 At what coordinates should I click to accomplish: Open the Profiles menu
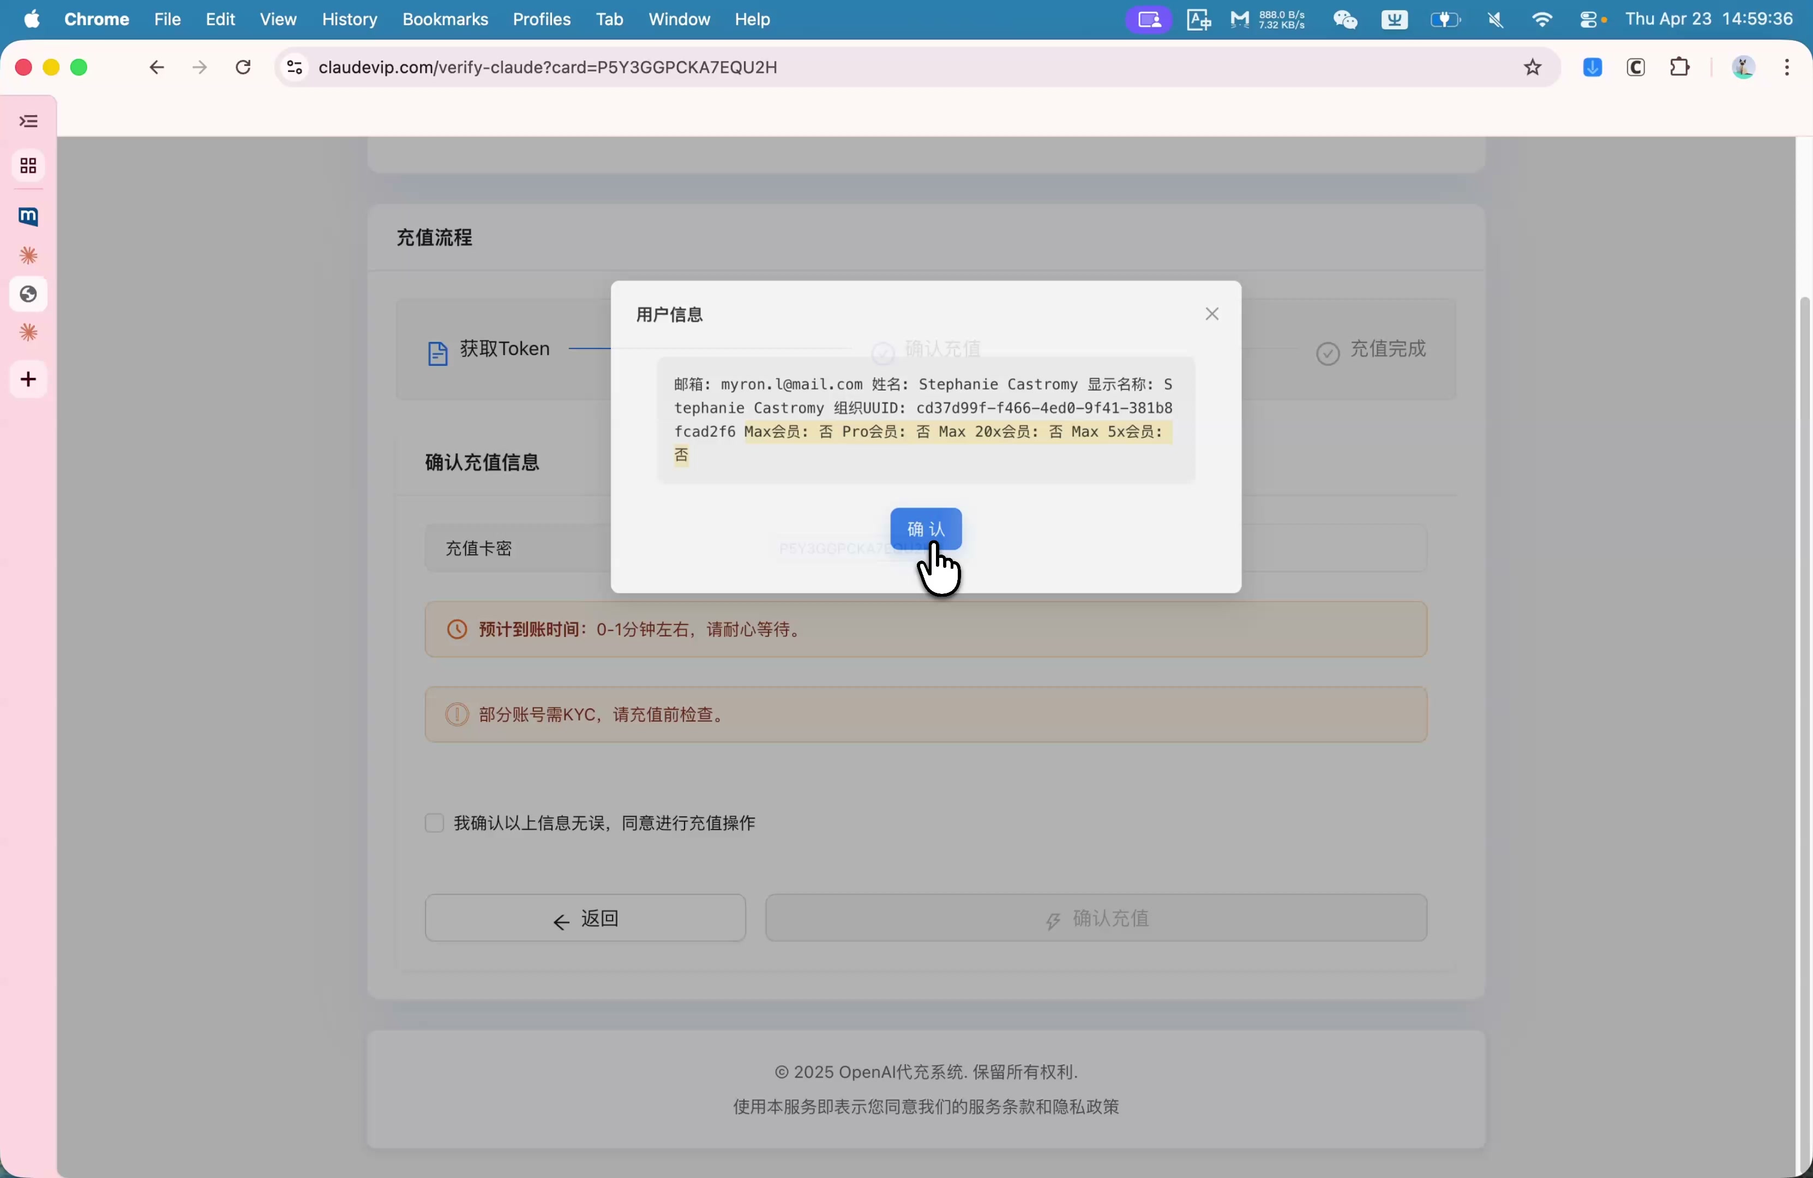coord(542,19)
